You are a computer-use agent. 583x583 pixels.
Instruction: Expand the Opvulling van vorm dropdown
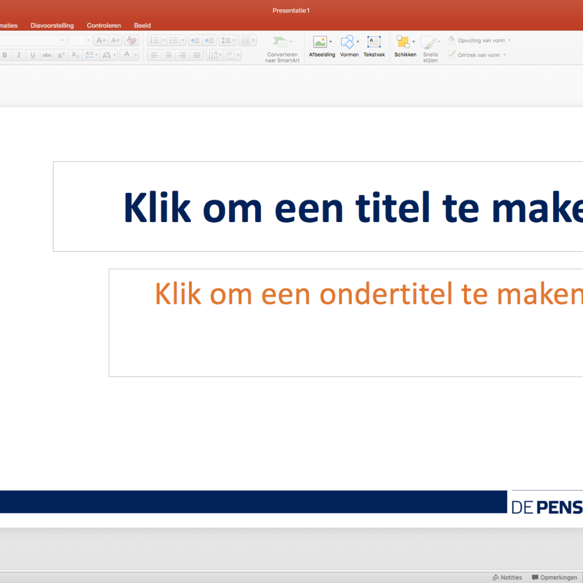pos(510,40)
